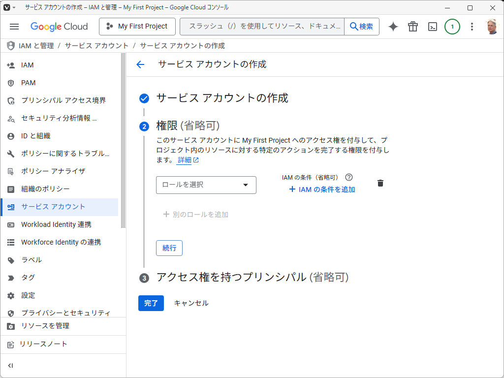Show IAM condition help tooltip
This screenshot has width=504, height=378.
pos(349,177)
